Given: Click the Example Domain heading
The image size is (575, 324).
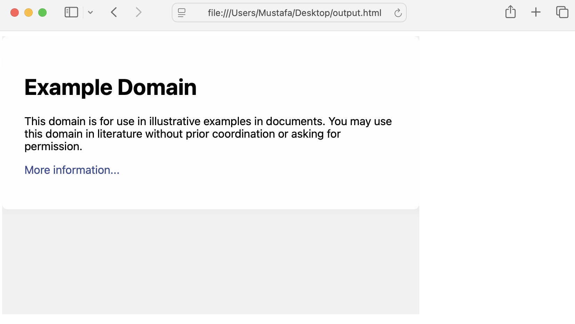Looking at the screenshot, I should tap(110, 87).
